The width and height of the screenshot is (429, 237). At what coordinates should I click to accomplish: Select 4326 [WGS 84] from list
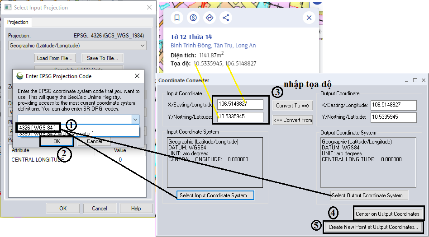click(x=37, y=128)
